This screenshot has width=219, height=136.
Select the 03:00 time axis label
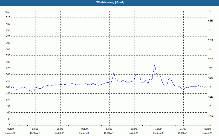click(x=35, y=129)
